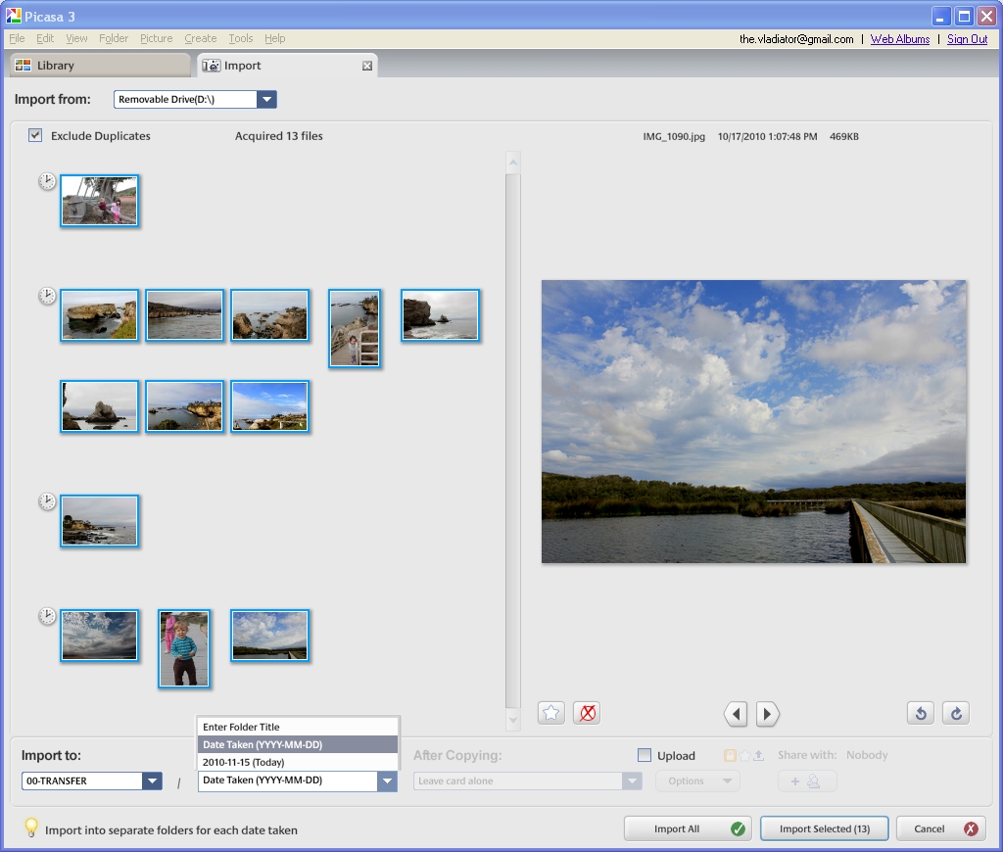Enable the Upload checkbox

pyautogui.click(x=645, y=755)
